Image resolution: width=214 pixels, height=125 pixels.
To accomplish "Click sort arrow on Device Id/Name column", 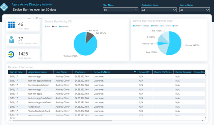I will tap(135, 72).
